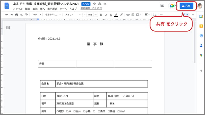Image resolution: width=205 pixels, height=115 pixels.
Task: Show more toolbar options (three dots)
Action: click(x=161, y=15)
